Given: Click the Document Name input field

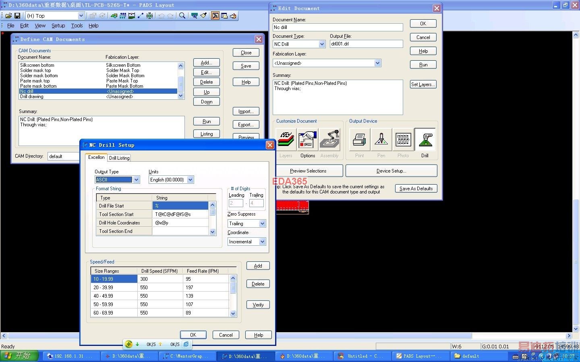Looking at the screenshot, I should pos(338,27).
